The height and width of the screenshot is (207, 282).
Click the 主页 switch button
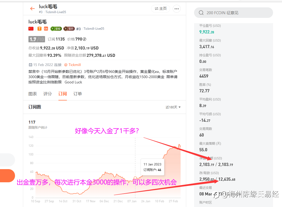click(161, 9)
